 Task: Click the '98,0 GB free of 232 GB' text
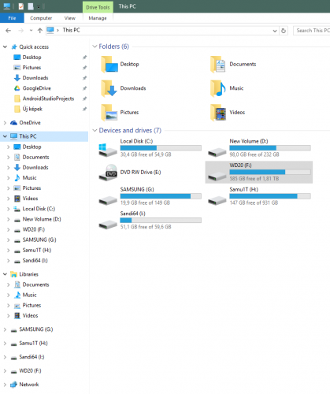click(254, 154)
